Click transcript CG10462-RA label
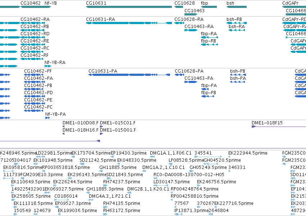This screenshot has width=306, height=216. tap(35, 19)
